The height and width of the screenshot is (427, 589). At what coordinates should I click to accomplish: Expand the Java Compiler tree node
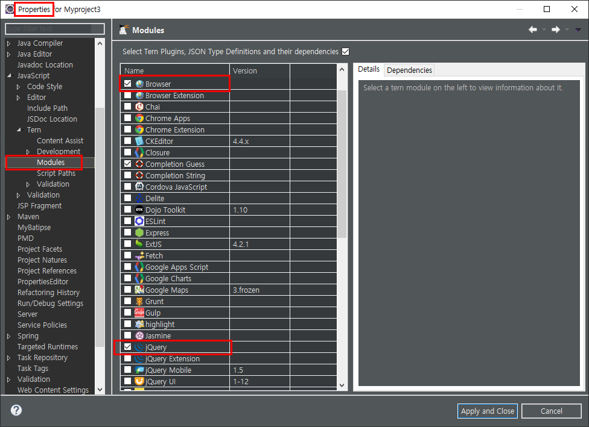pos(8,43)
